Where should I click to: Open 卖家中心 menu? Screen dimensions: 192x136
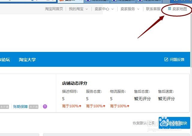[x=102, y=9]
